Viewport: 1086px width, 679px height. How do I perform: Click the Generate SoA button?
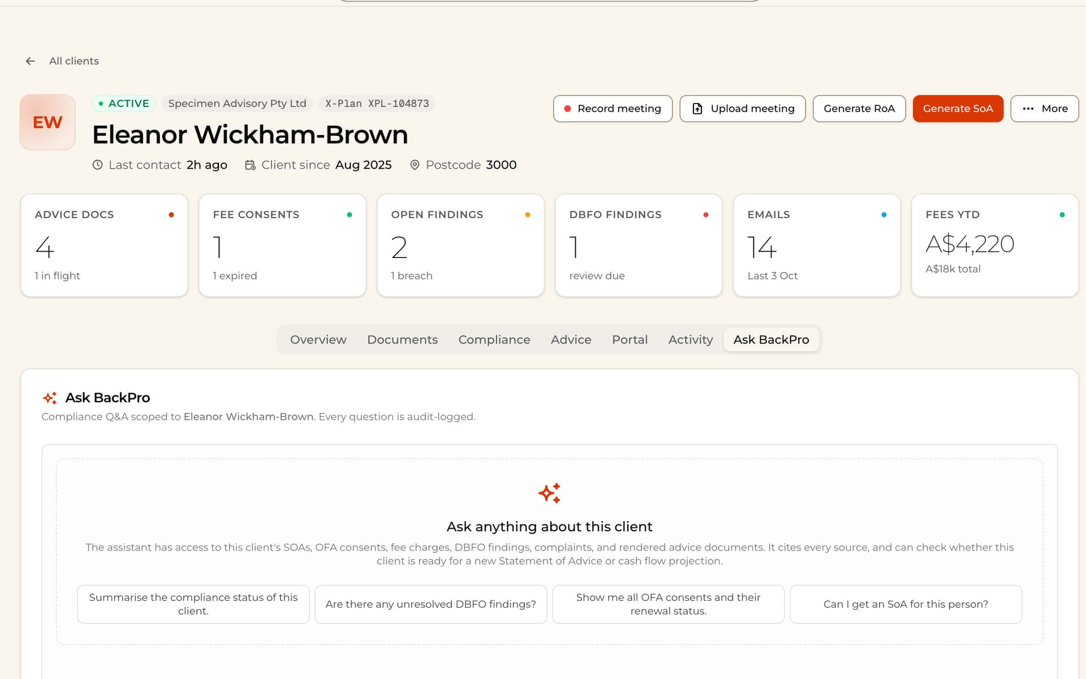click(x=958, y=109)
